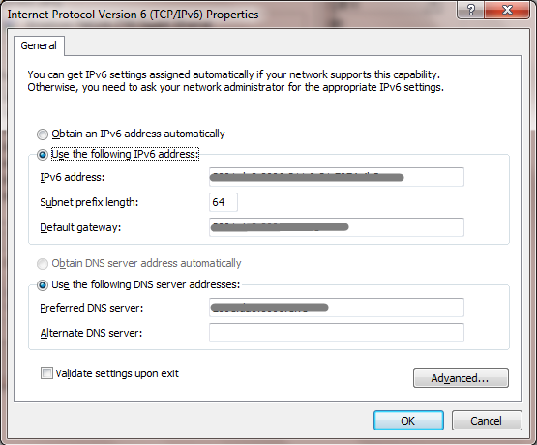The height and width of the screenshot is (445, 537).
Task: Select Obtain DNS server address automatically
Action: click(x=43, y=264)
